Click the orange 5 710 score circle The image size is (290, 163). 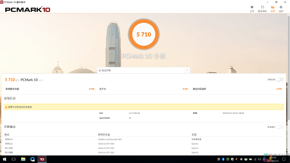[x=144, y=34]
